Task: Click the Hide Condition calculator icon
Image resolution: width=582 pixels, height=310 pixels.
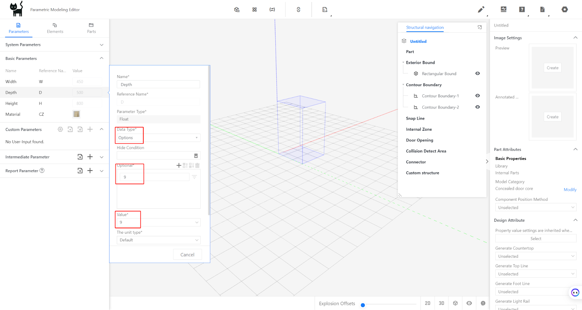Action: pyautogui.click(x=196, y=156)
